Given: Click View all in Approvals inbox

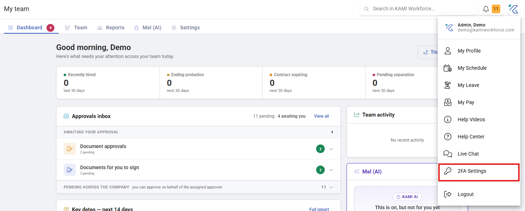Looking at the screenshot, I should (x=322, y=116).
